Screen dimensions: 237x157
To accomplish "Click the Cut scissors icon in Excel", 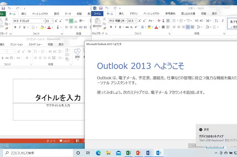I will pyautogui.click(x=6, y=19).
